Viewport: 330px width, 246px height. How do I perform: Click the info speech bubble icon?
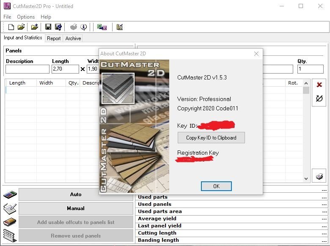tap(84, 27)
